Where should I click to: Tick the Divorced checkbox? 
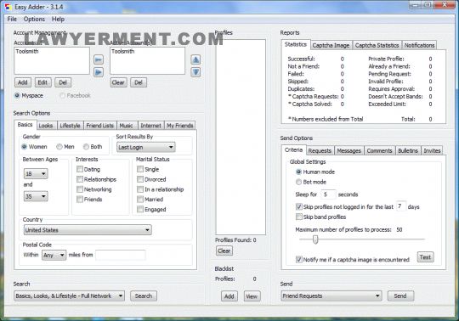140,179
